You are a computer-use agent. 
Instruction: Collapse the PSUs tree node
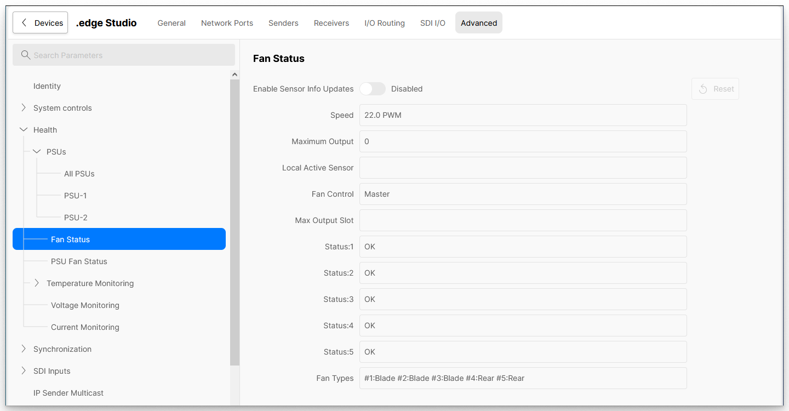click(x=37, y=152)
